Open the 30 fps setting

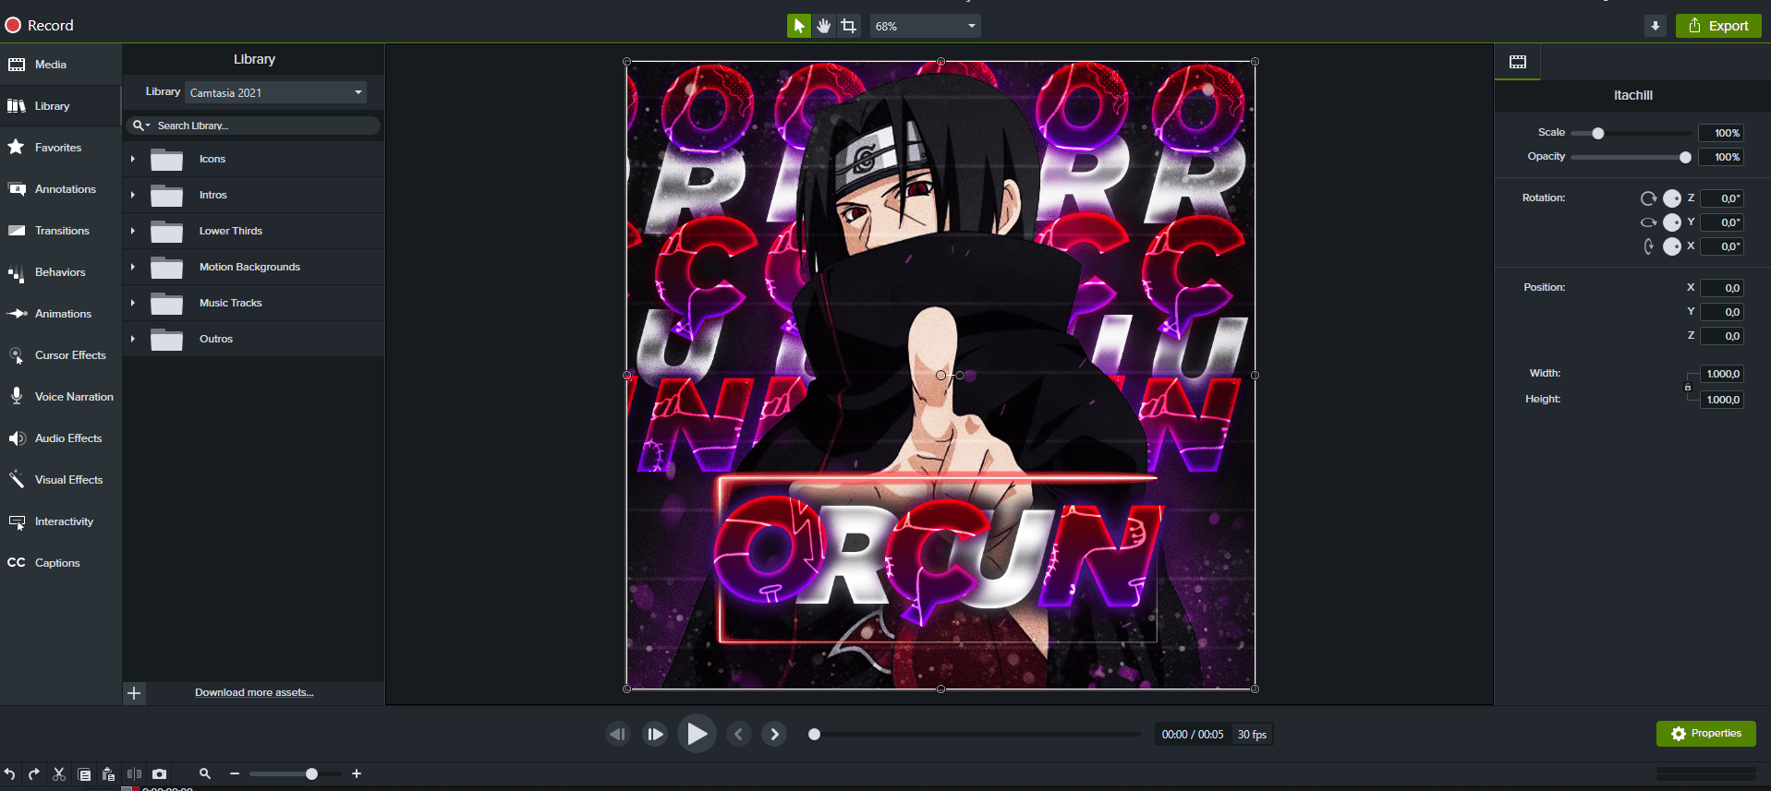click(x=1252, y=735)
